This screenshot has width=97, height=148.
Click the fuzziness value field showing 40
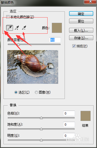55,40
